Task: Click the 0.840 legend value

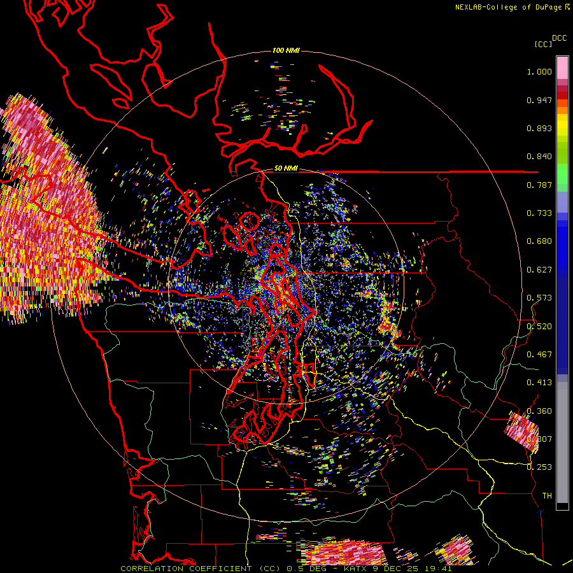Action: point(539,157)
